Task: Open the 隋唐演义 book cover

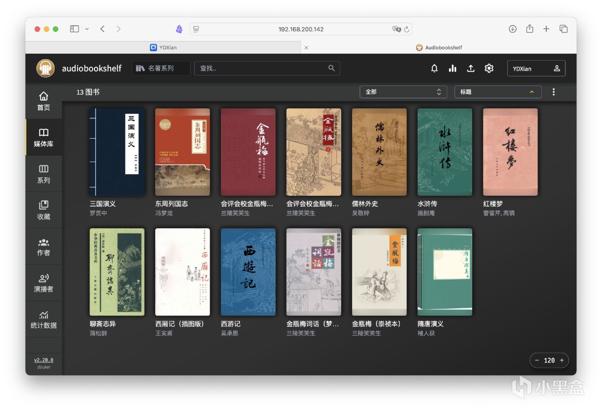Action: 445,272
